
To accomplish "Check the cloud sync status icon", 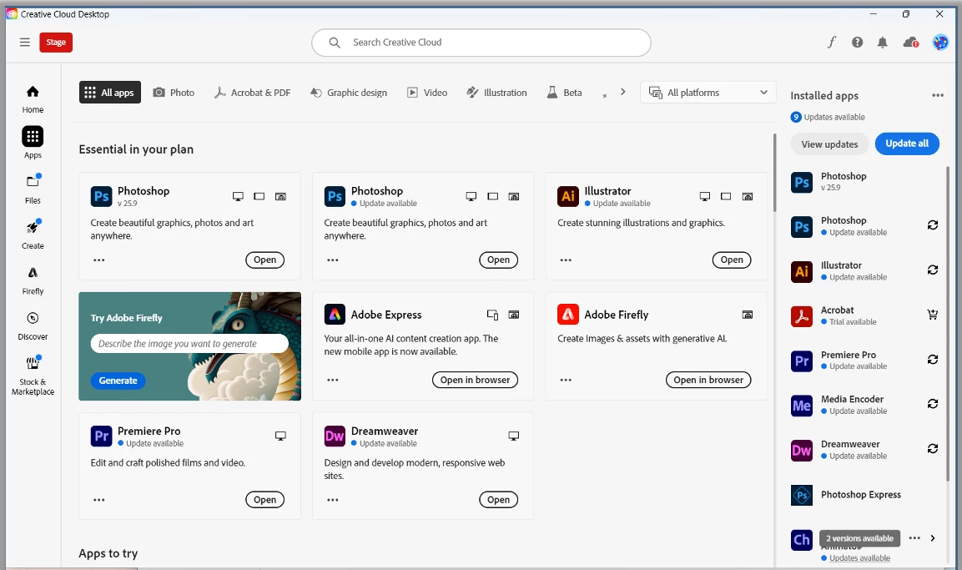I will (910, 43).
